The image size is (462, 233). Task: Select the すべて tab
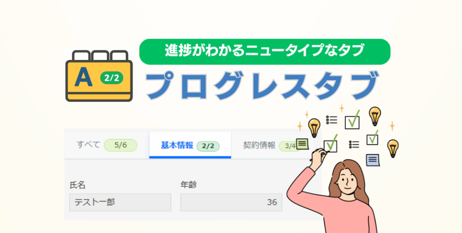tap(107, 145)
